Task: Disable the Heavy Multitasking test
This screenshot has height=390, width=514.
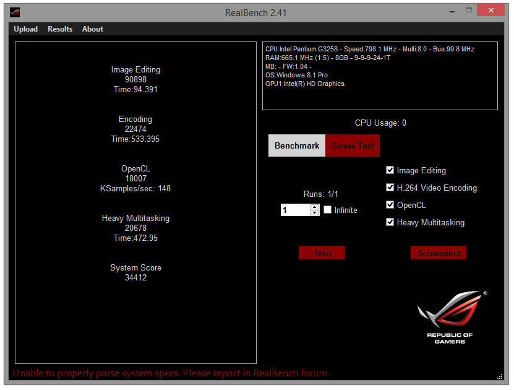Action: 390,222
